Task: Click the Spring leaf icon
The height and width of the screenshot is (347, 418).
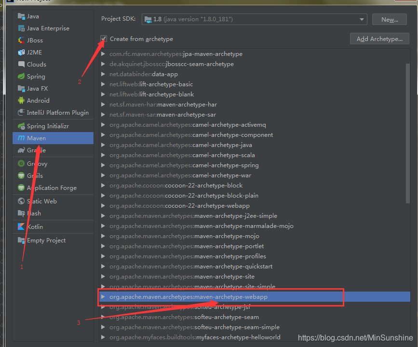Action: pos(21,77)
